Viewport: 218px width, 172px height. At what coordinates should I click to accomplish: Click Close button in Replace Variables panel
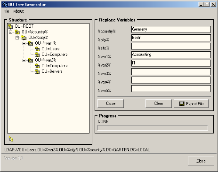click(111, 103)
